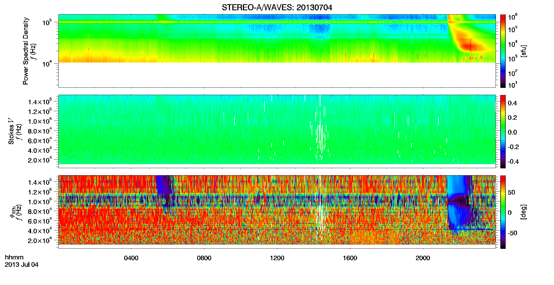Click the 0.4 tick on the Stokes color bar
The width and height of the screenshot is (554, 285).
point(512,103)
